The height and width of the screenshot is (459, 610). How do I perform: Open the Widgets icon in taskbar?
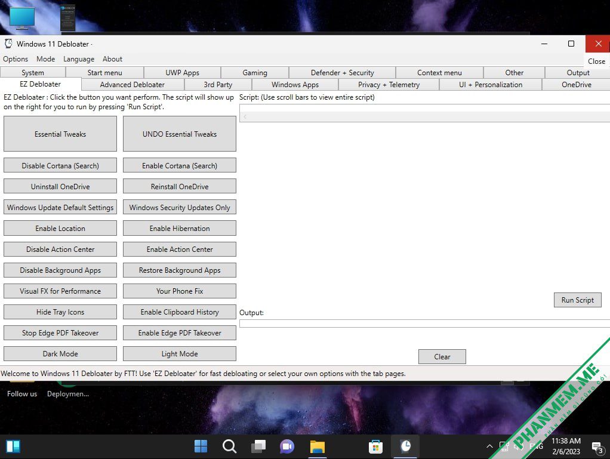(13, 446)
